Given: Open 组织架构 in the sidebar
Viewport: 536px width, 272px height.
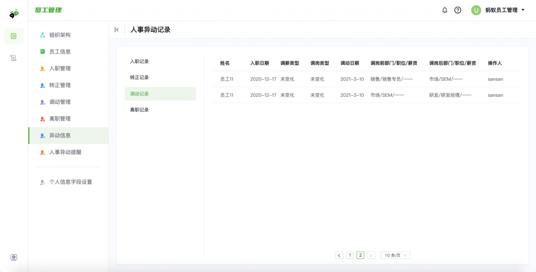Looking at the screenshot, I should (60, 35).
